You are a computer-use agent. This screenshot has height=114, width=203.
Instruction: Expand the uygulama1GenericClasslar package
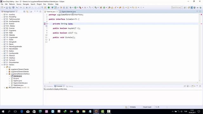[7, 69]
